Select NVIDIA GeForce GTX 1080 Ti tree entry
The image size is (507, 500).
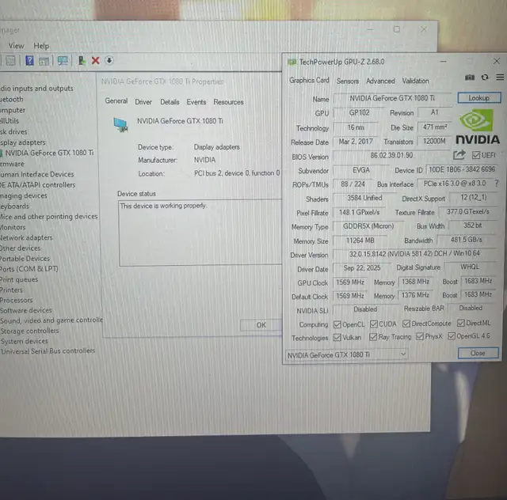pos(48,153)
